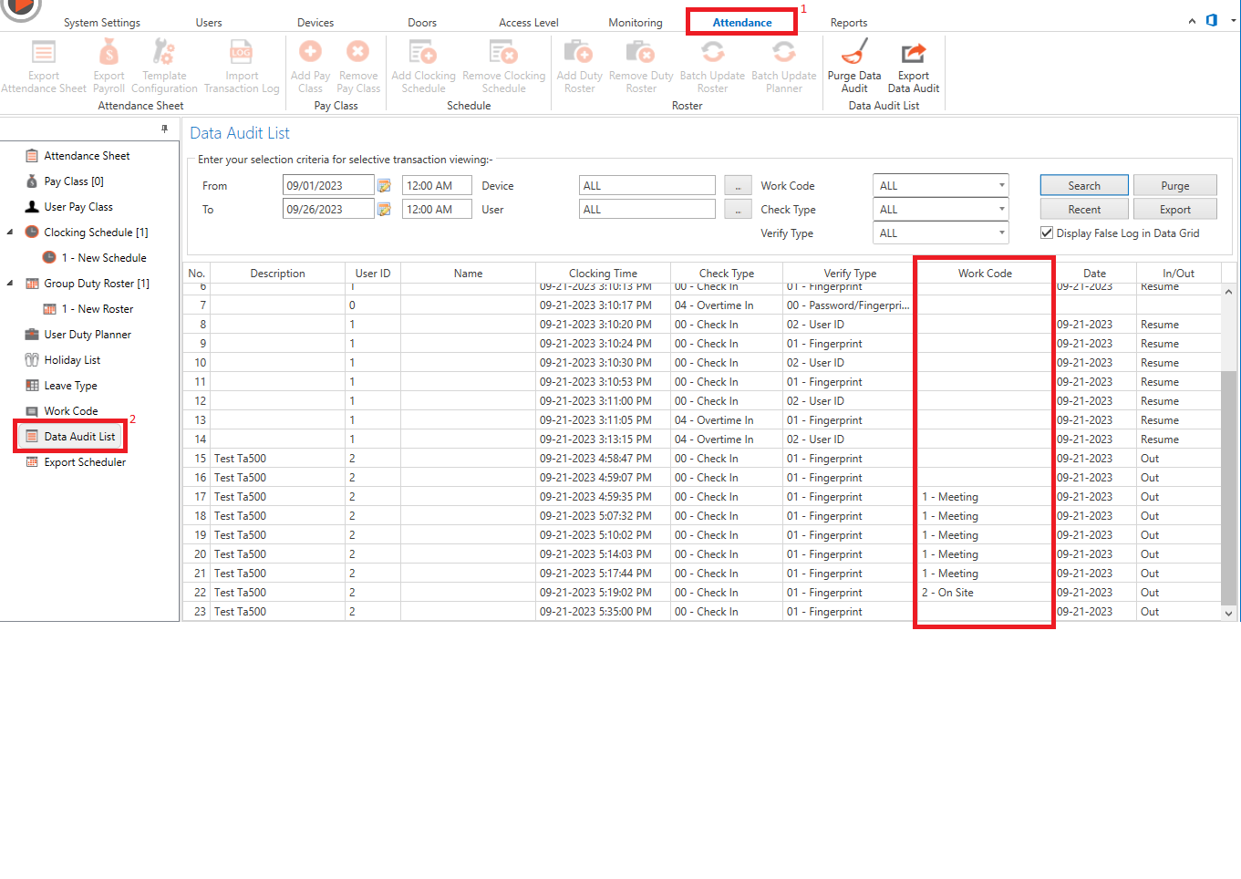1241x879 pixels.
Task: Switch to the Doors tab
Action: click(422, 23)
